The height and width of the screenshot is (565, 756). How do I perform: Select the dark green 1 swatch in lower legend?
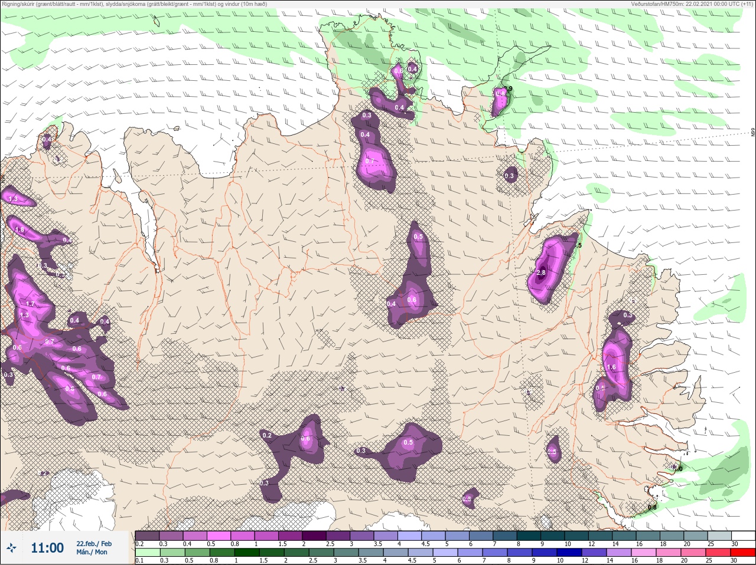pyautogui.click(x=247, y=553)
